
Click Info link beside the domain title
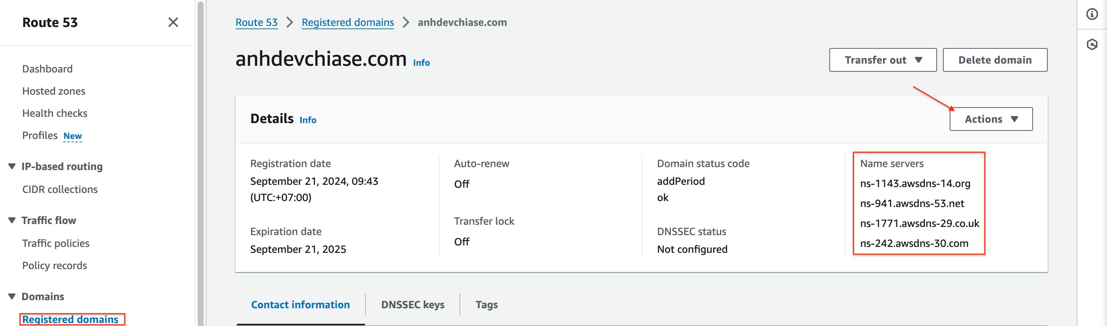(x=421, y=63)
